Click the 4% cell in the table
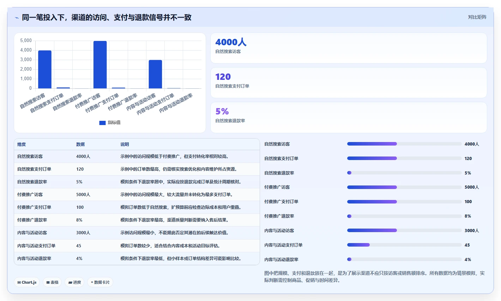This screenshot has width=501, height=301. click(79, 258)
